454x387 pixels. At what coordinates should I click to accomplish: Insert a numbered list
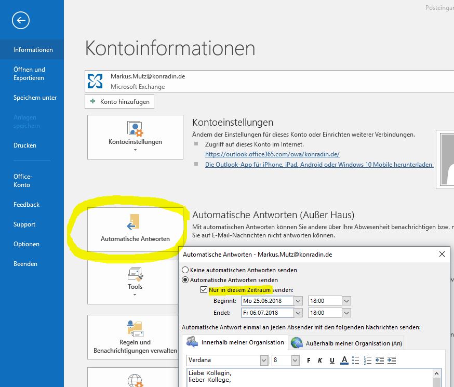click(x=368, y=360)
